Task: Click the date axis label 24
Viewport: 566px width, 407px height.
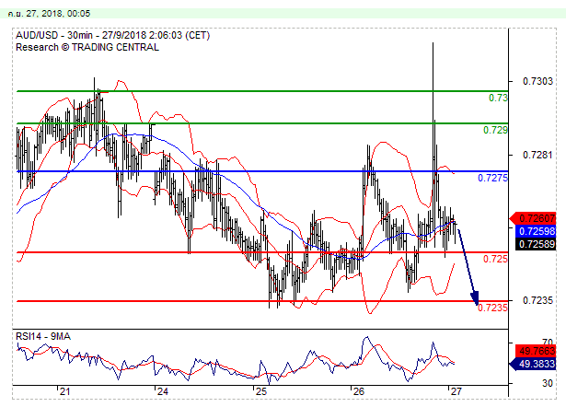Action: [162, 391]
